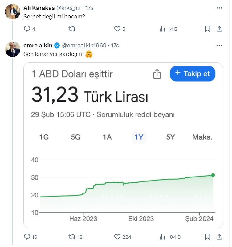232x247 pixels.
Task: Retweet Ali Karakaş's tweet
Action: click(72, 29)
